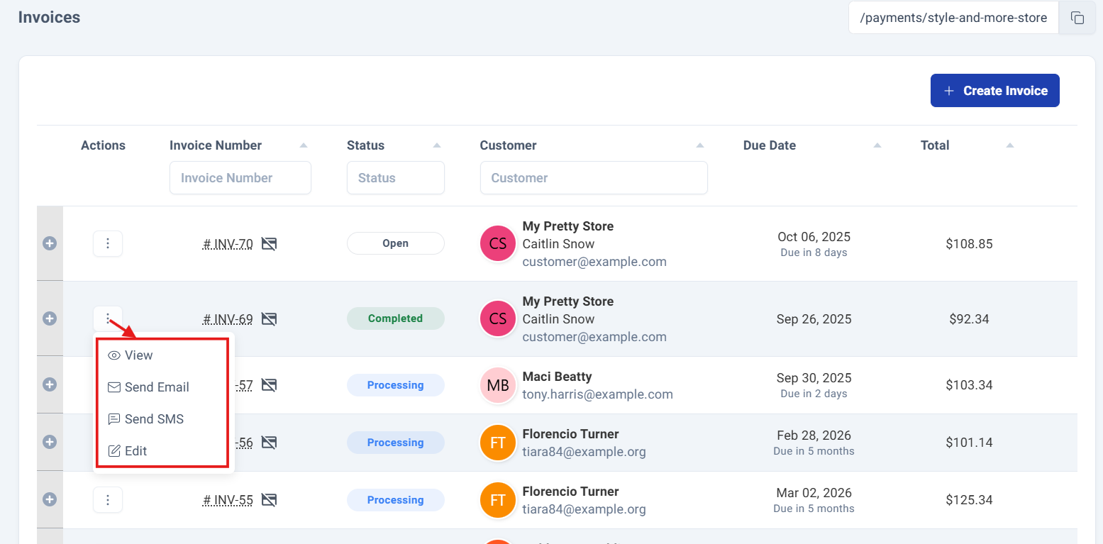
Task: Click Processing badge on the $101.14 row
Action: (x=395, y=443)
